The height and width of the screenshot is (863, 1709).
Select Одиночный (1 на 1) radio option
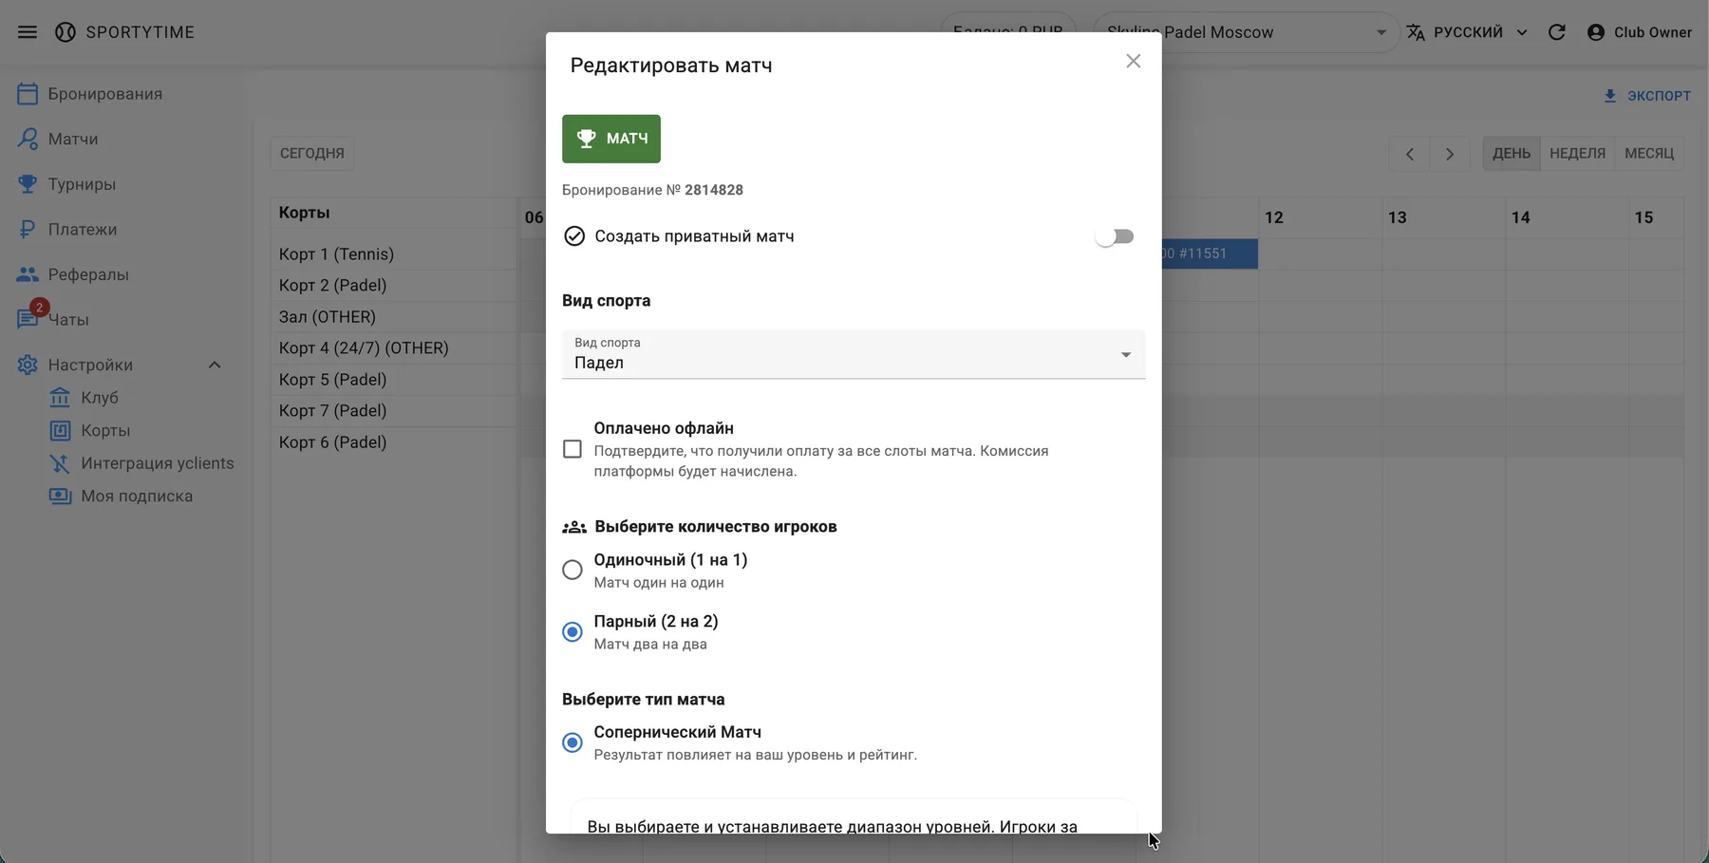tap(573, 570)
